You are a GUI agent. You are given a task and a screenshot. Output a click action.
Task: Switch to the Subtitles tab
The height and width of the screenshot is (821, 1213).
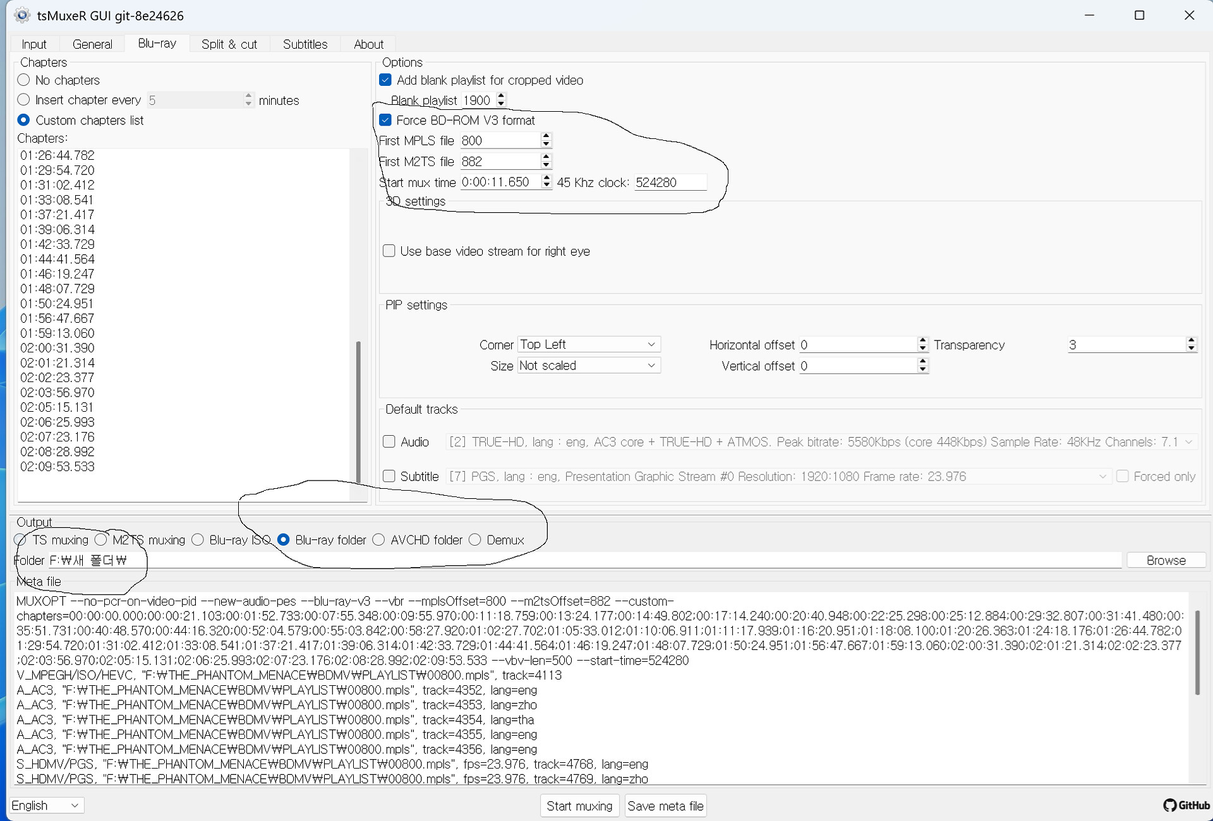305,44
